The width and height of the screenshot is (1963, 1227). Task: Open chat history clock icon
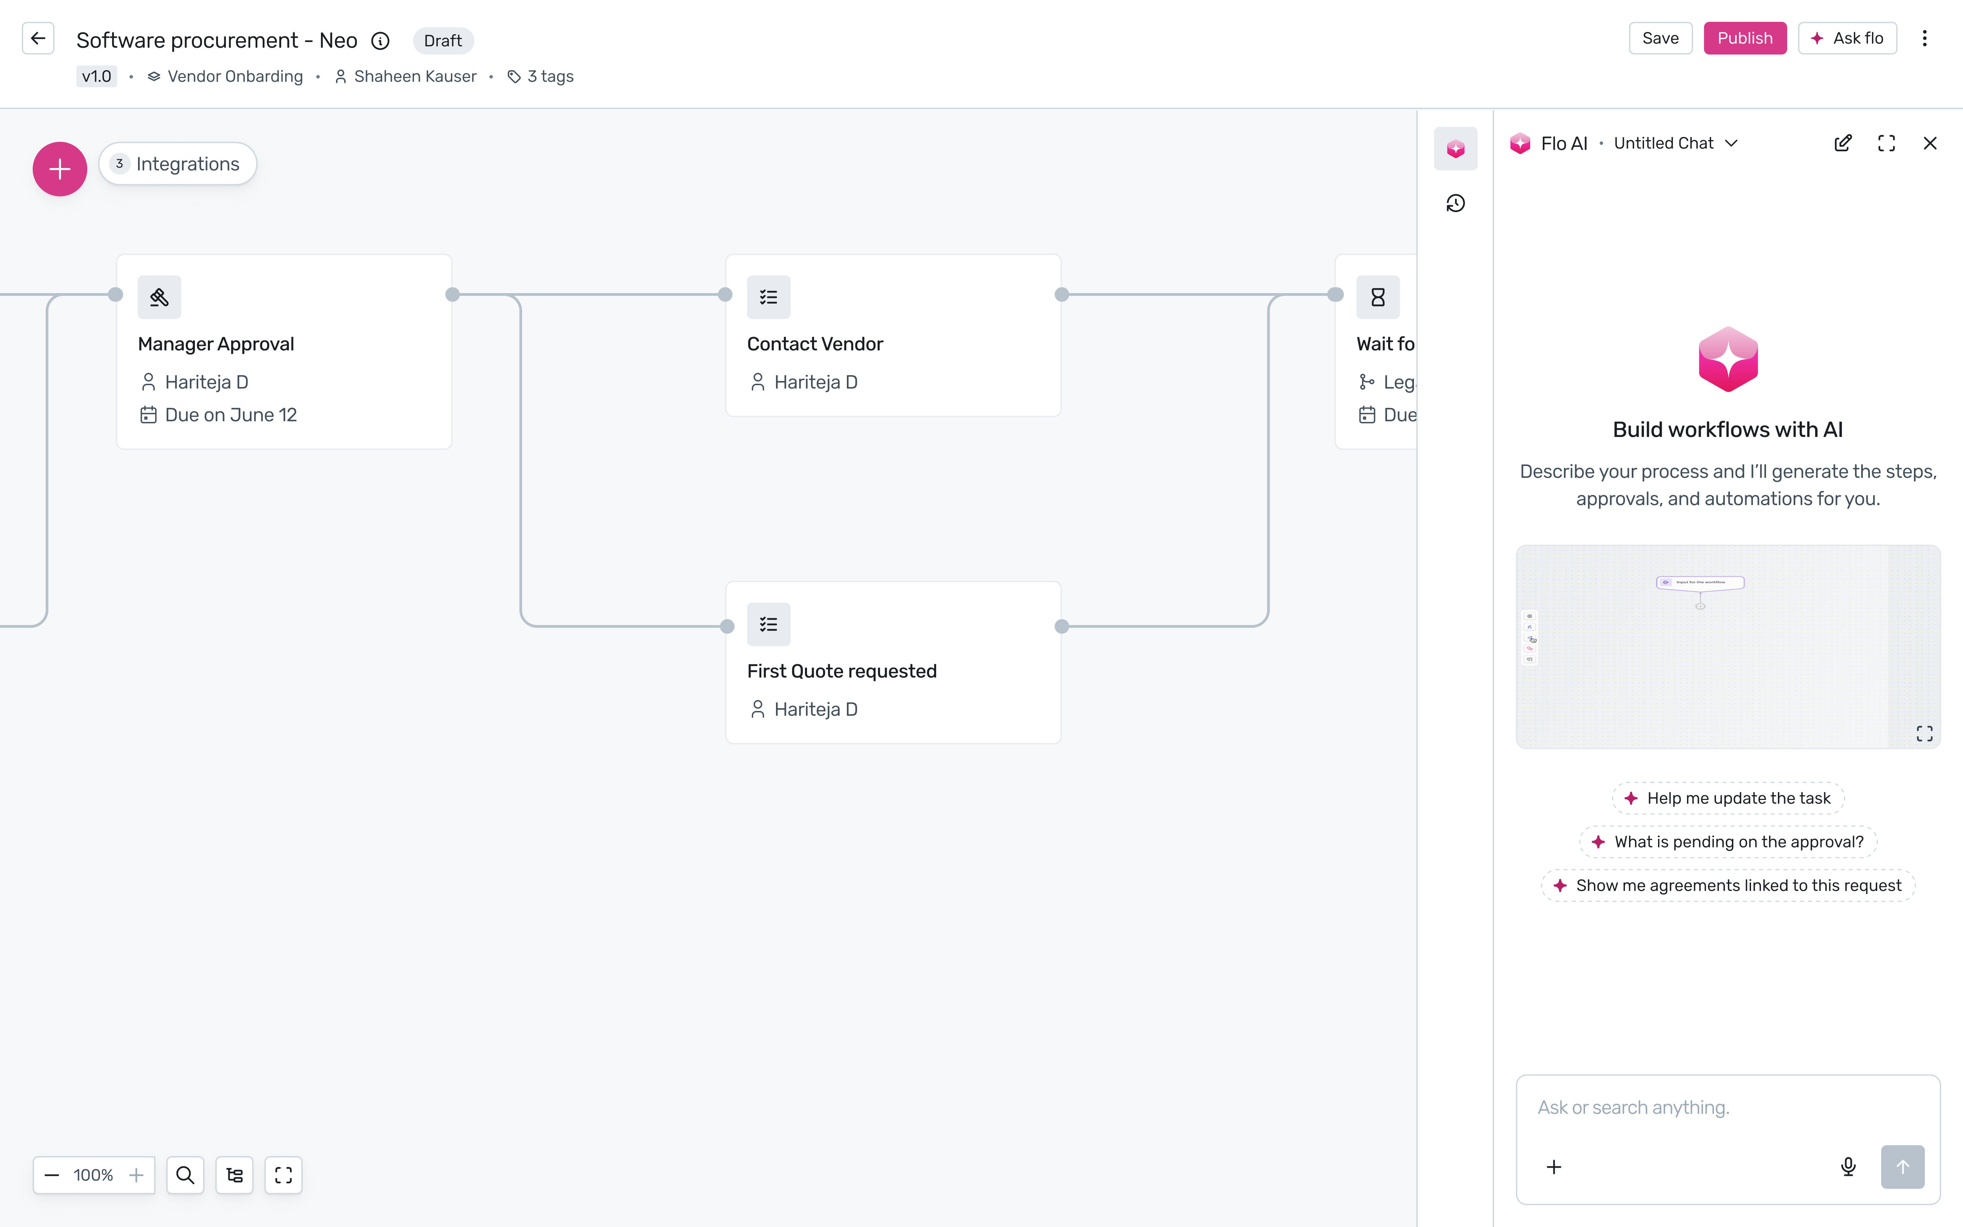(1455, 203)
